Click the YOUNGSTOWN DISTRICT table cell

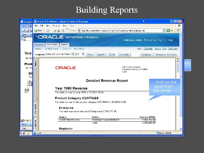click(x=105, y=120)
